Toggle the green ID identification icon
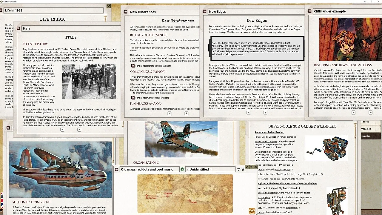This screenshot has height=215, width=382. click(x=182, y=169)
